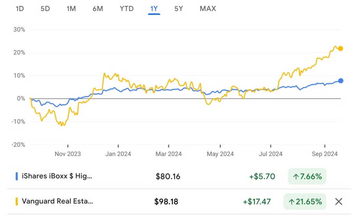
Task: Open the Vanguard Real Estate listing
Action: [x=57, y=201]
